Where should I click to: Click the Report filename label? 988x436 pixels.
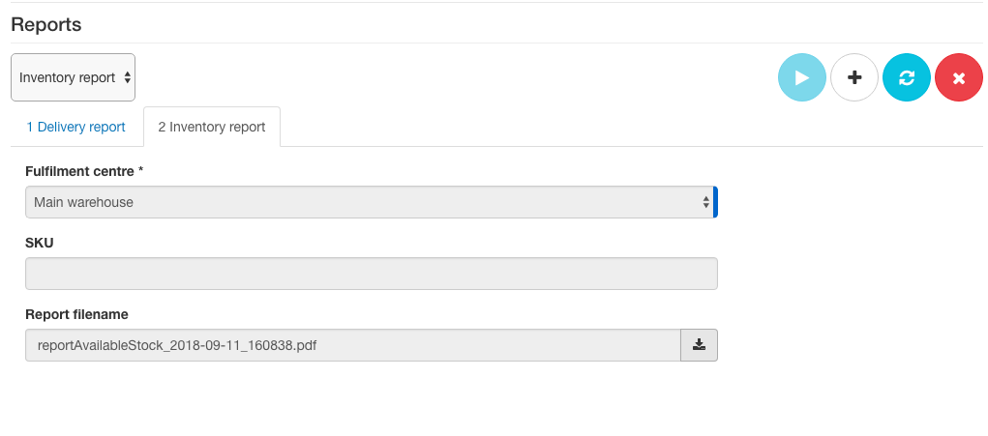coord(76,314)
